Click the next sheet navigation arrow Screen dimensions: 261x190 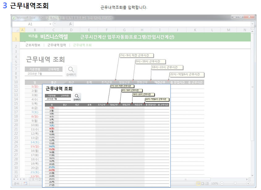click(21, 179)
